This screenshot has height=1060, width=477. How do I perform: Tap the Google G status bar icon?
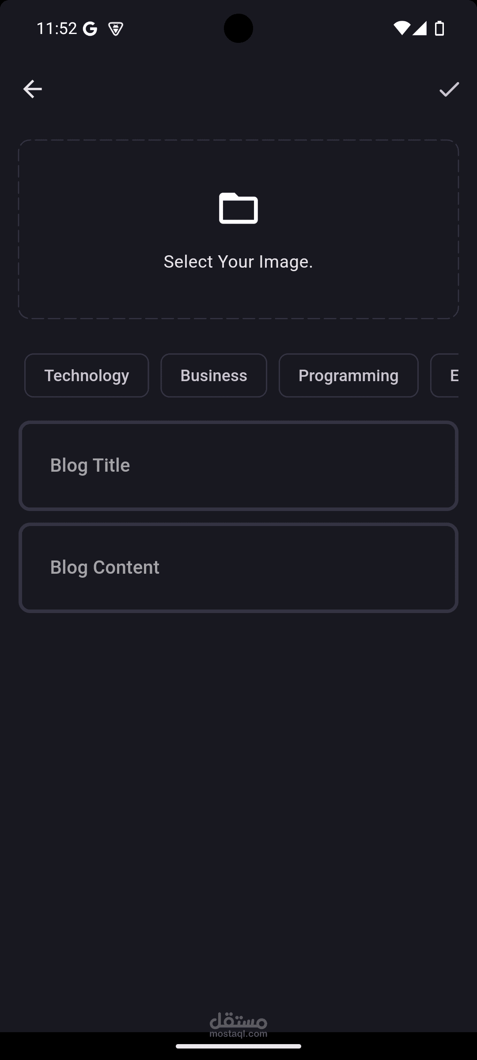(90, 29)
